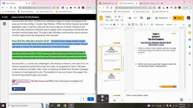193x108 pixels.
Task: Redo the action in Slides
Action: [111, 25]
